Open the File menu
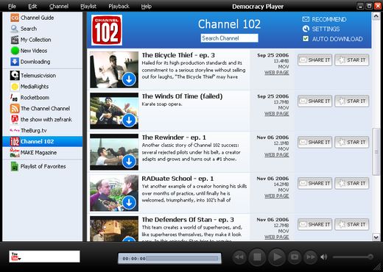The width and height of the screenshot is (383, 272). click(x=12, y=7)
